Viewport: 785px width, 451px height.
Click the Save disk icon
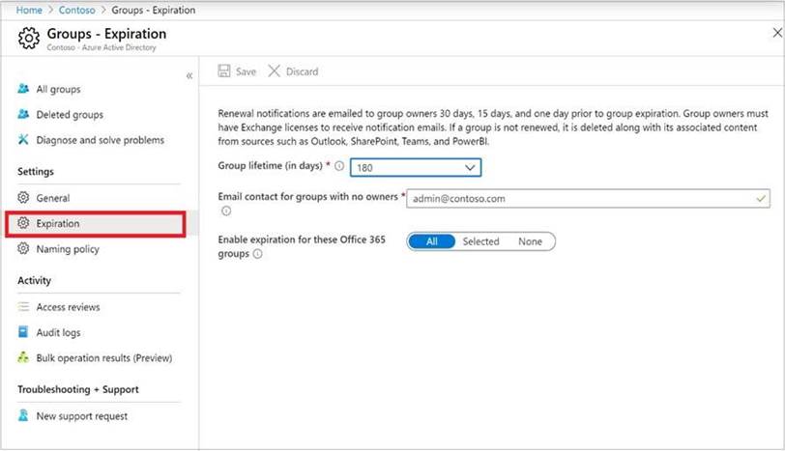pos(224,71)
